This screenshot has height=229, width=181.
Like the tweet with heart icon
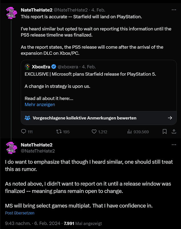(94, 132)
